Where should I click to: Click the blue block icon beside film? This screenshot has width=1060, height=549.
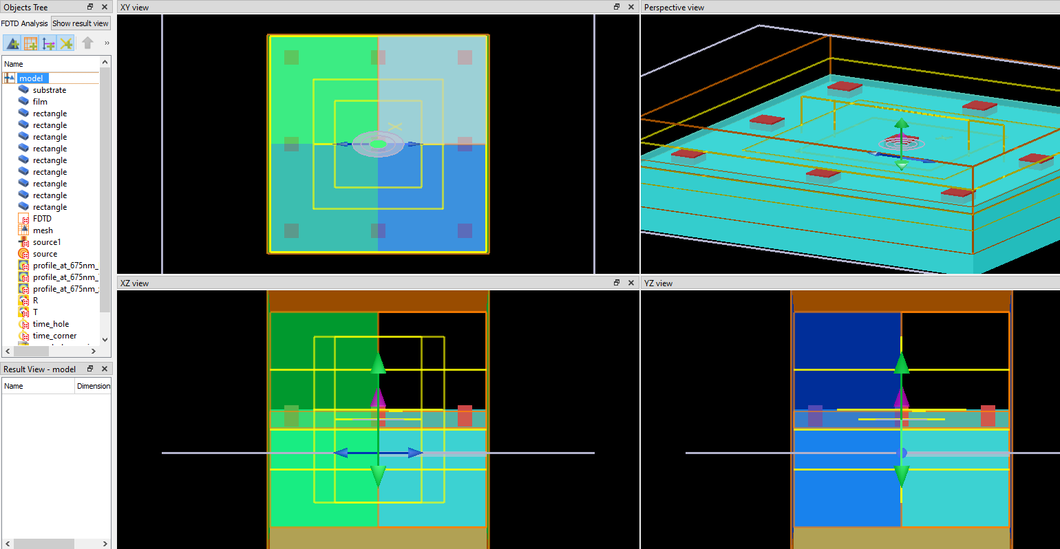24,102
